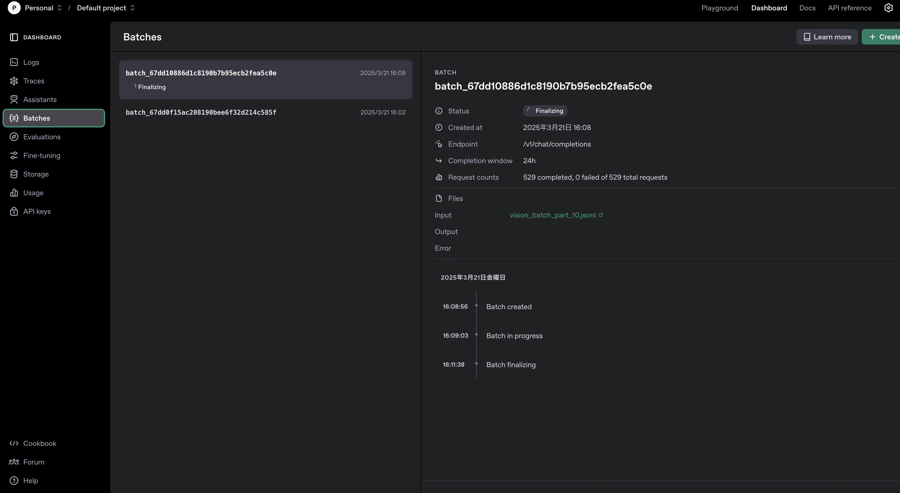
Task: Click the Traces sidebar icon
Action: (x=14, y=81)
